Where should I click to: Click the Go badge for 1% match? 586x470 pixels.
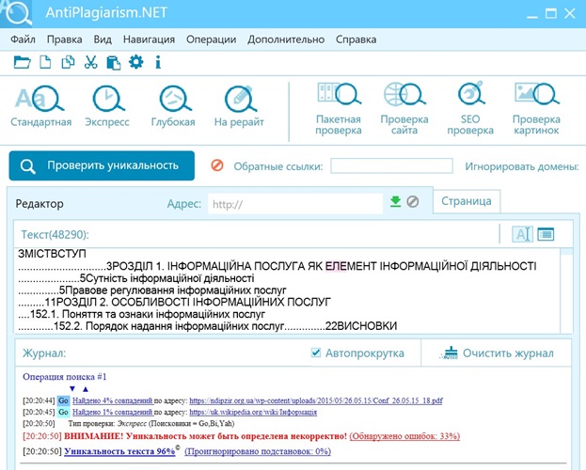(64, 412)
